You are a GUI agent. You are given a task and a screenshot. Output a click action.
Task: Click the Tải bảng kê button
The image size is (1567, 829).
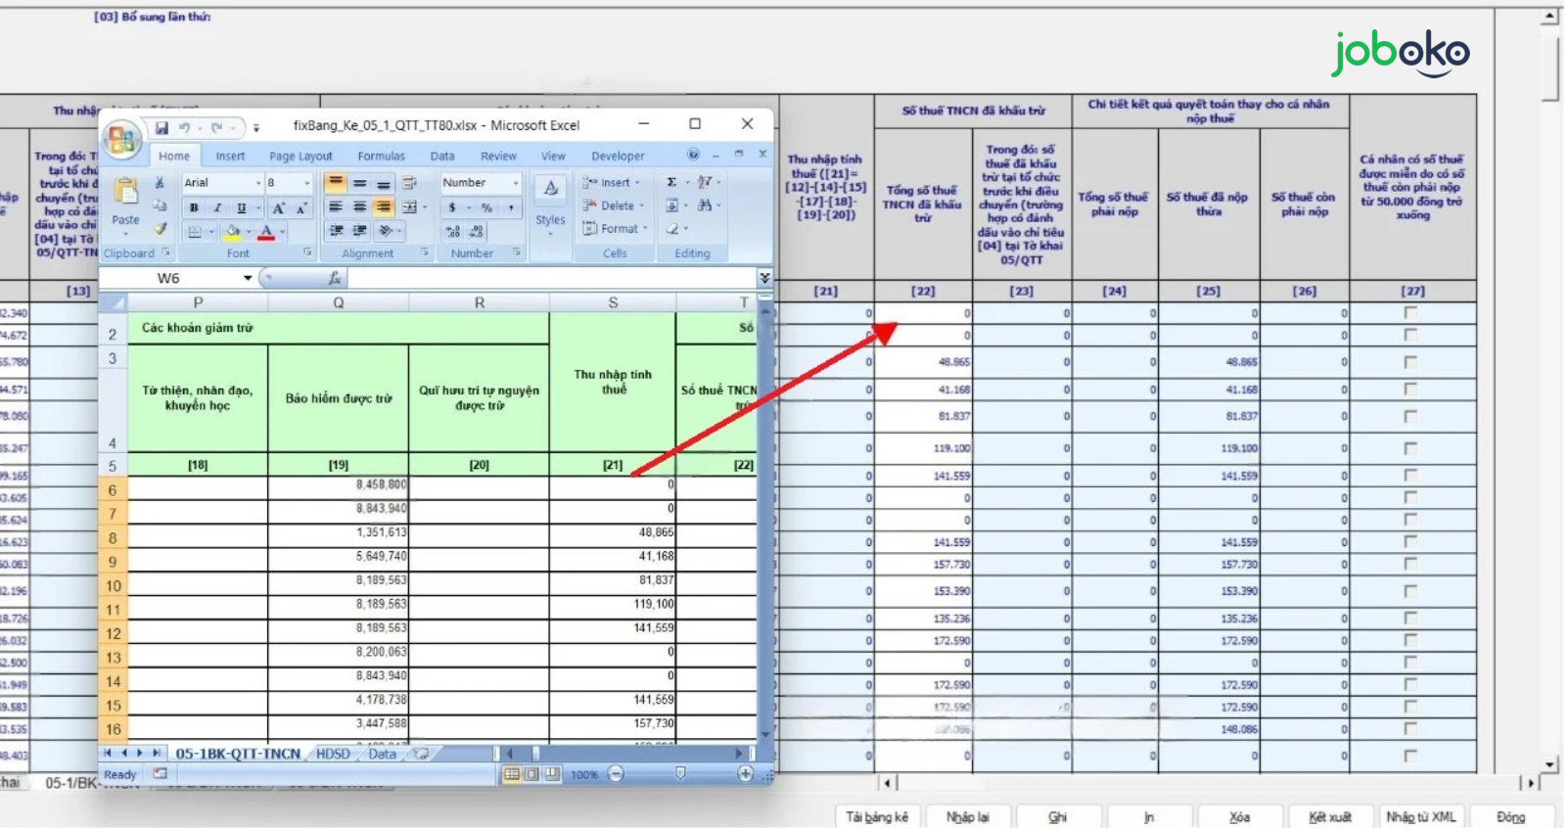tap(877, 816)
